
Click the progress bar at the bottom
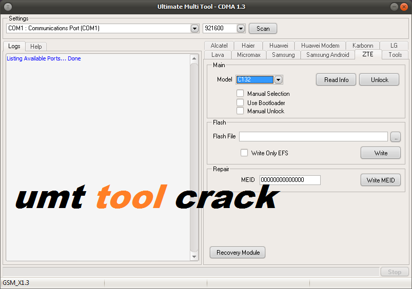191,272
